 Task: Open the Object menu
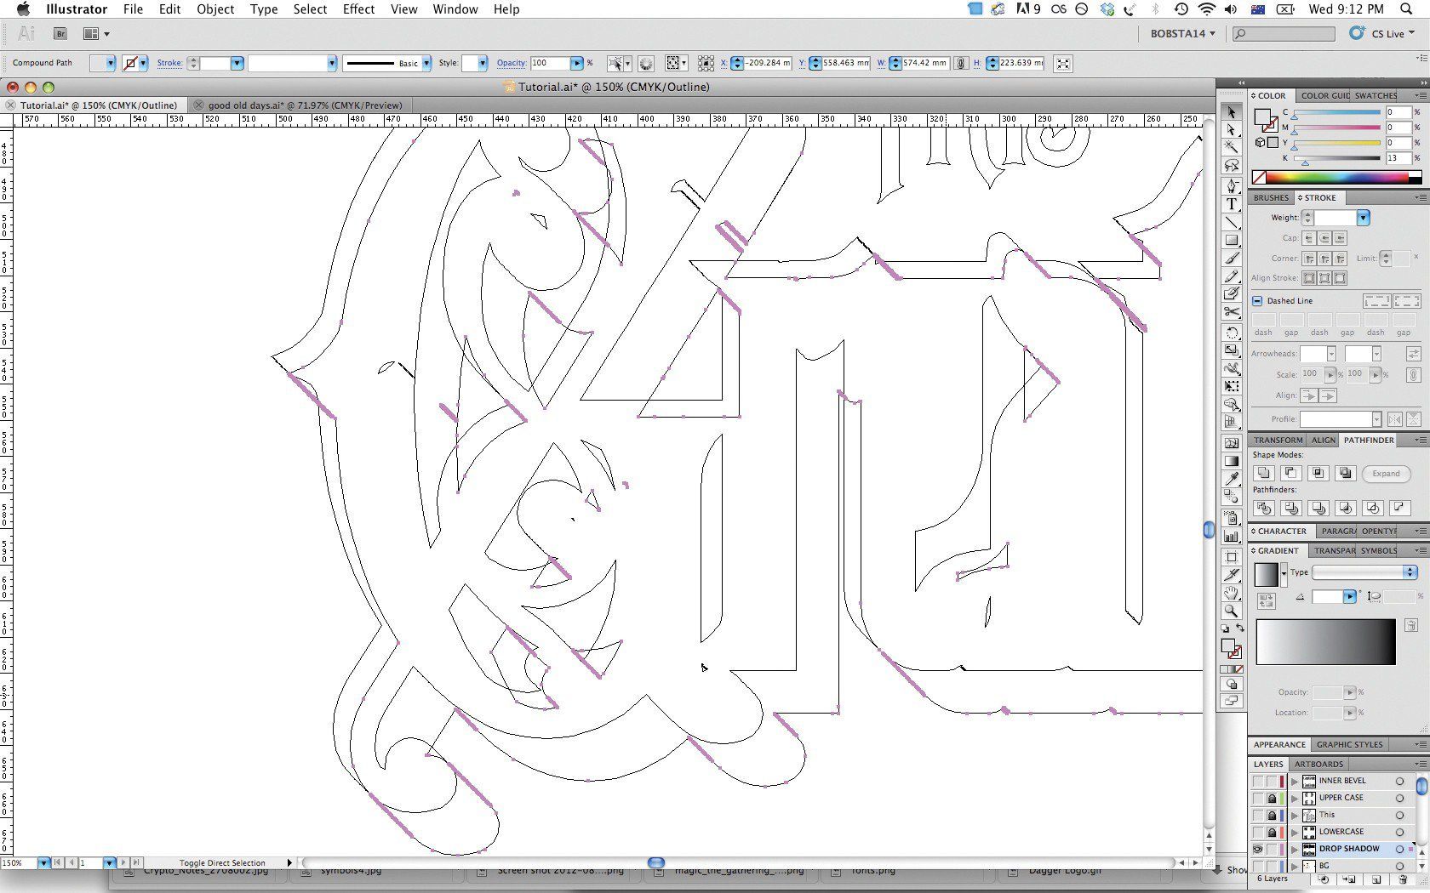[215, 9]
